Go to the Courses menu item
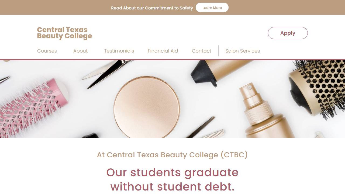 click(x=47, y=51)
